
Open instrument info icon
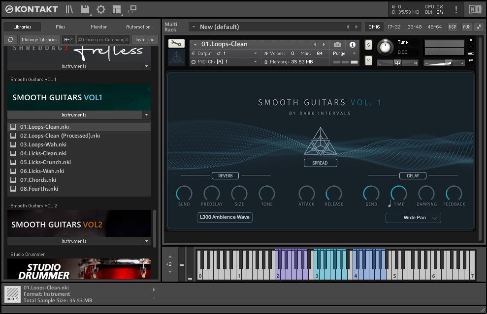tap(352, 45)
